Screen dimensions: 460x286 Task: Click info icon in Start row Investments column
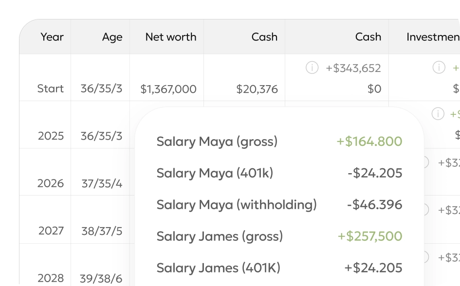pyautogui.click(x=439, y=68)
